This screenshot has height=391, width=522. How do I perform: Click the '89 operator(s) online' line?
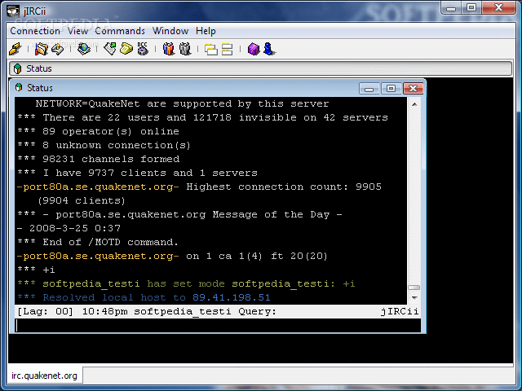(x=111, y=131)
